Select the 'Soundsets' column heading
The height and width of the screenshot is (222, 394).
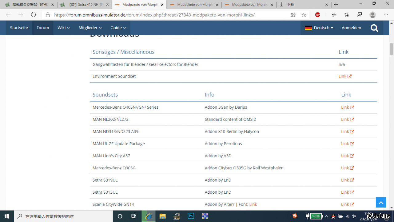105,95
